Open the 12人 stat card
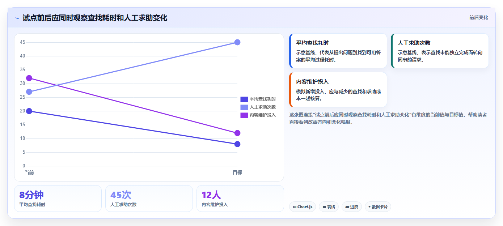 (x=240, y=199)
